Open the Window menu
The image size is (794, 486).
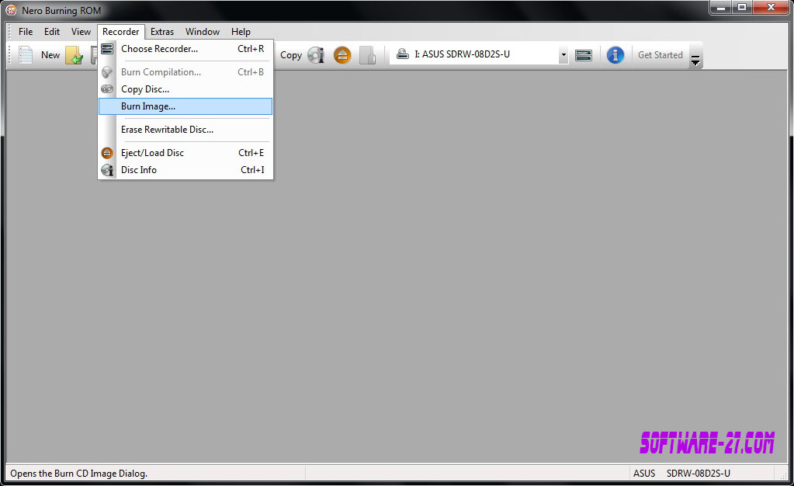pos(203,31)
